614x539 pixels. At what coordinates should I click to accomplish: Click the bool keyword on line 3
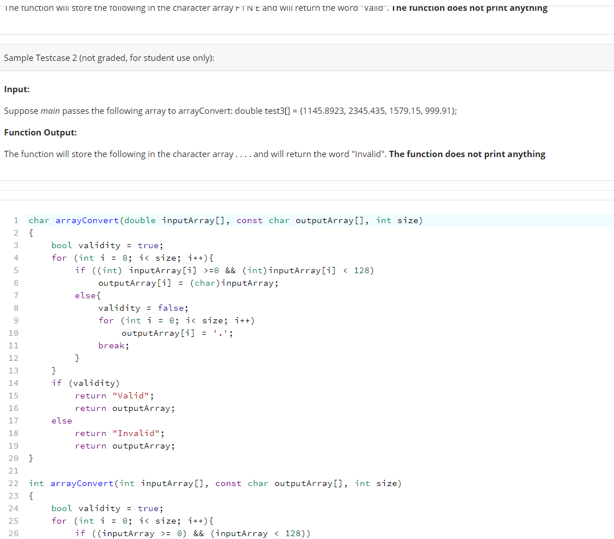coord(61,245)
